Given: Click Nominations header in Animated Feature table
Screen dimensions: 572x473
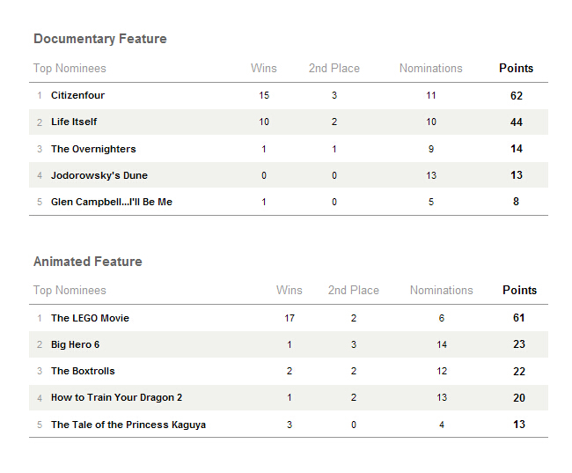Looking at the screenshot, I should coord(442,290).
